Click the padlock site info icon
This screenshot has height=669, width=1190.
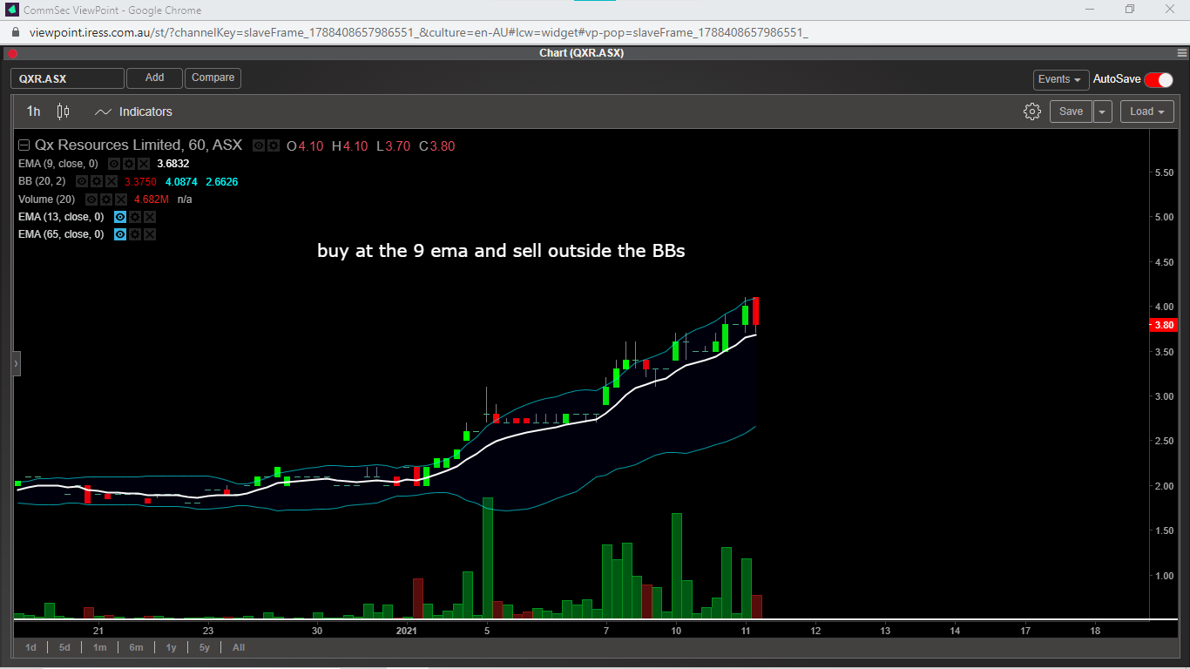[x=16, y=32]
